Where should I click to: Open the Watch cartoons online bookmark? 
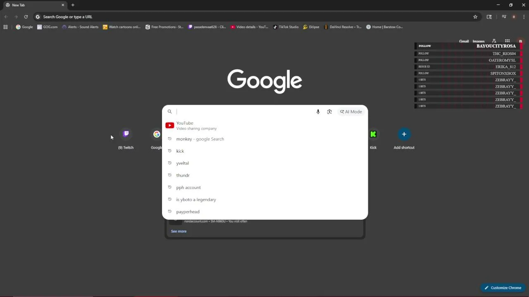click(x=122, y=27)
